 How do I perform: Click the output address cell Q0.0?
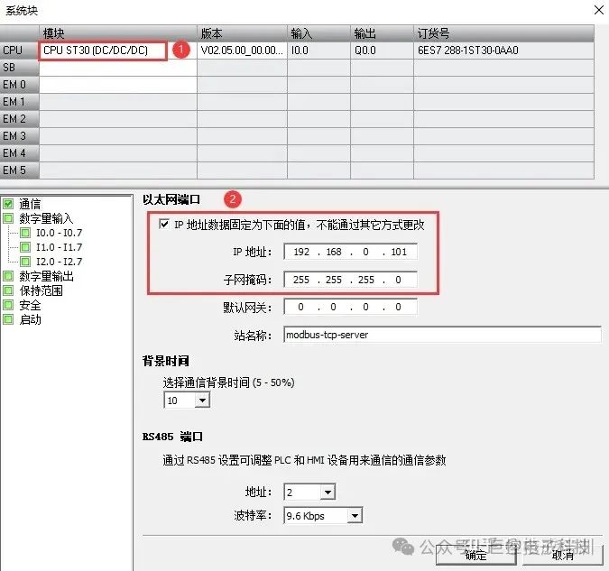[383, 51]
